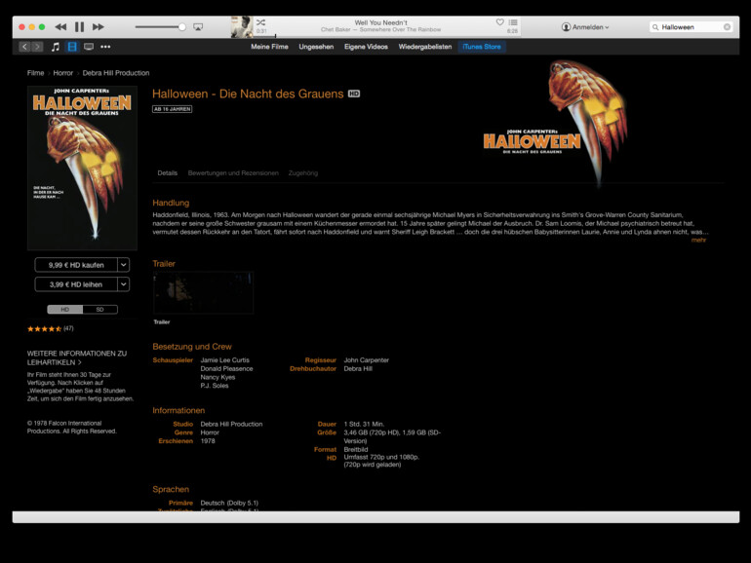Image resolution: width=751 pixels, height=563 pixels.
Task: Click Deutsch (Dolby 5.1) language entry
Action: 229,503
